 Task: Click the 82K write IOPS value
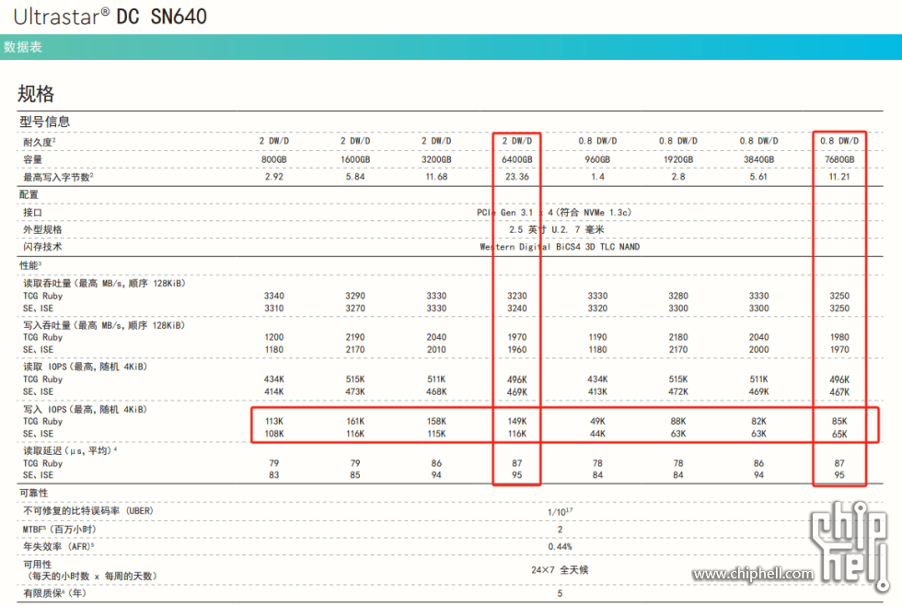click(x=758, y=421)
